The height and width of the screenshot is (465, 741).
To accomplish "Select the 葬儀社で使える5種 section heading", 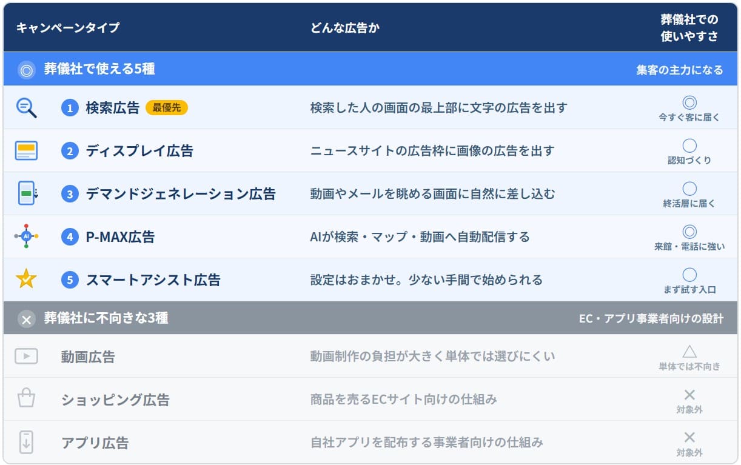I will tap(99, 69).
